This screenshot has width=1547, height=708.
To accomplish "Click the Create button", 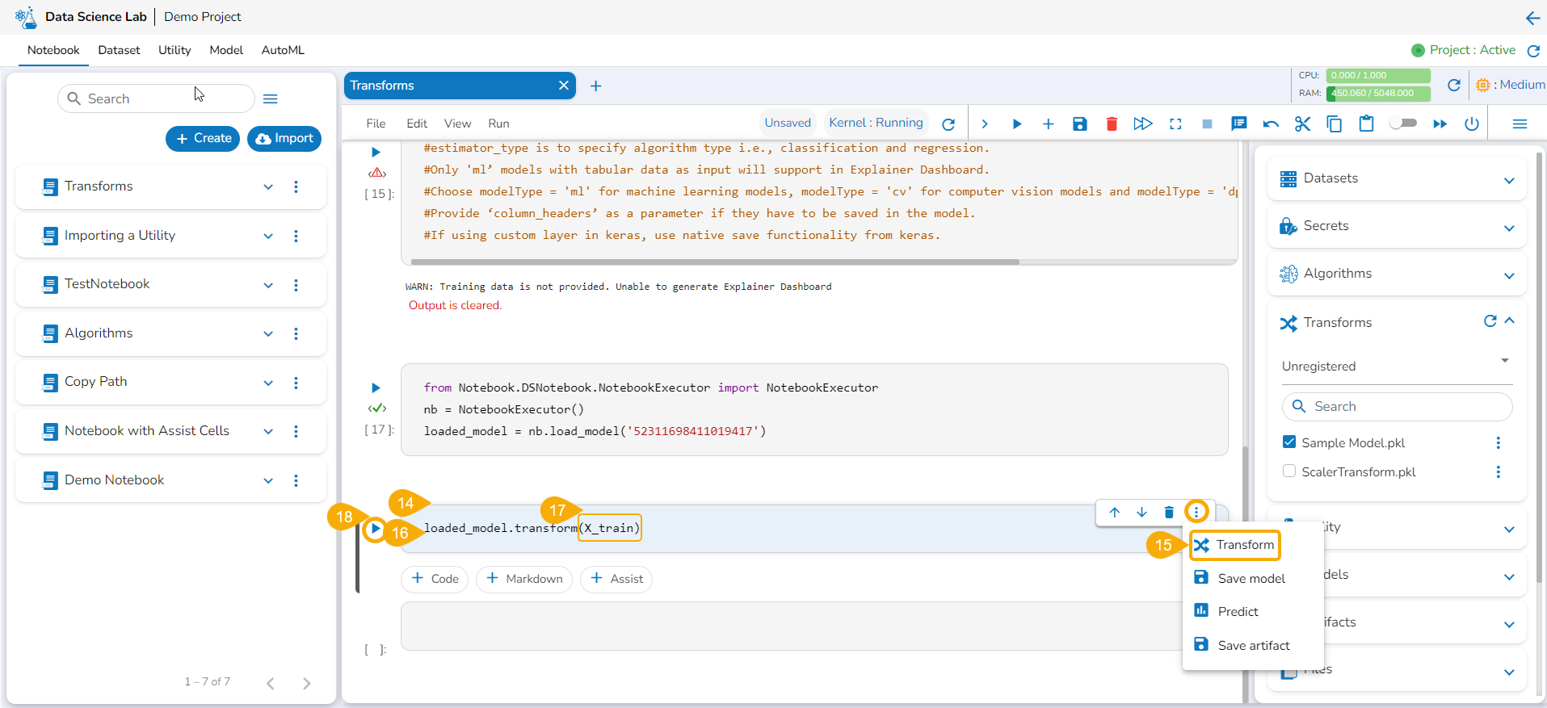I will pyautogui.click(x=204, y=138).
